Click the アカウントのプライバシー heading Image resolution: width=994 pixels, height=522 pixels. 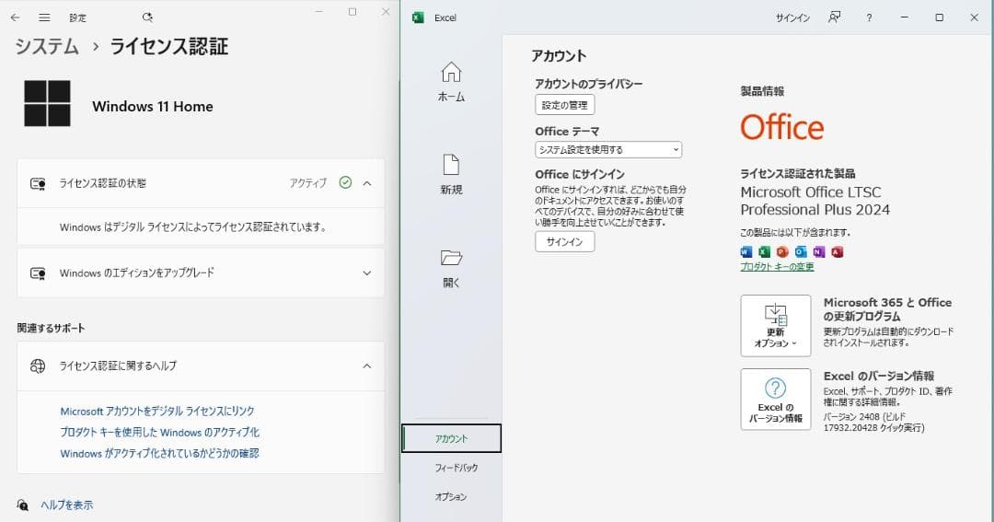point(589,84)
